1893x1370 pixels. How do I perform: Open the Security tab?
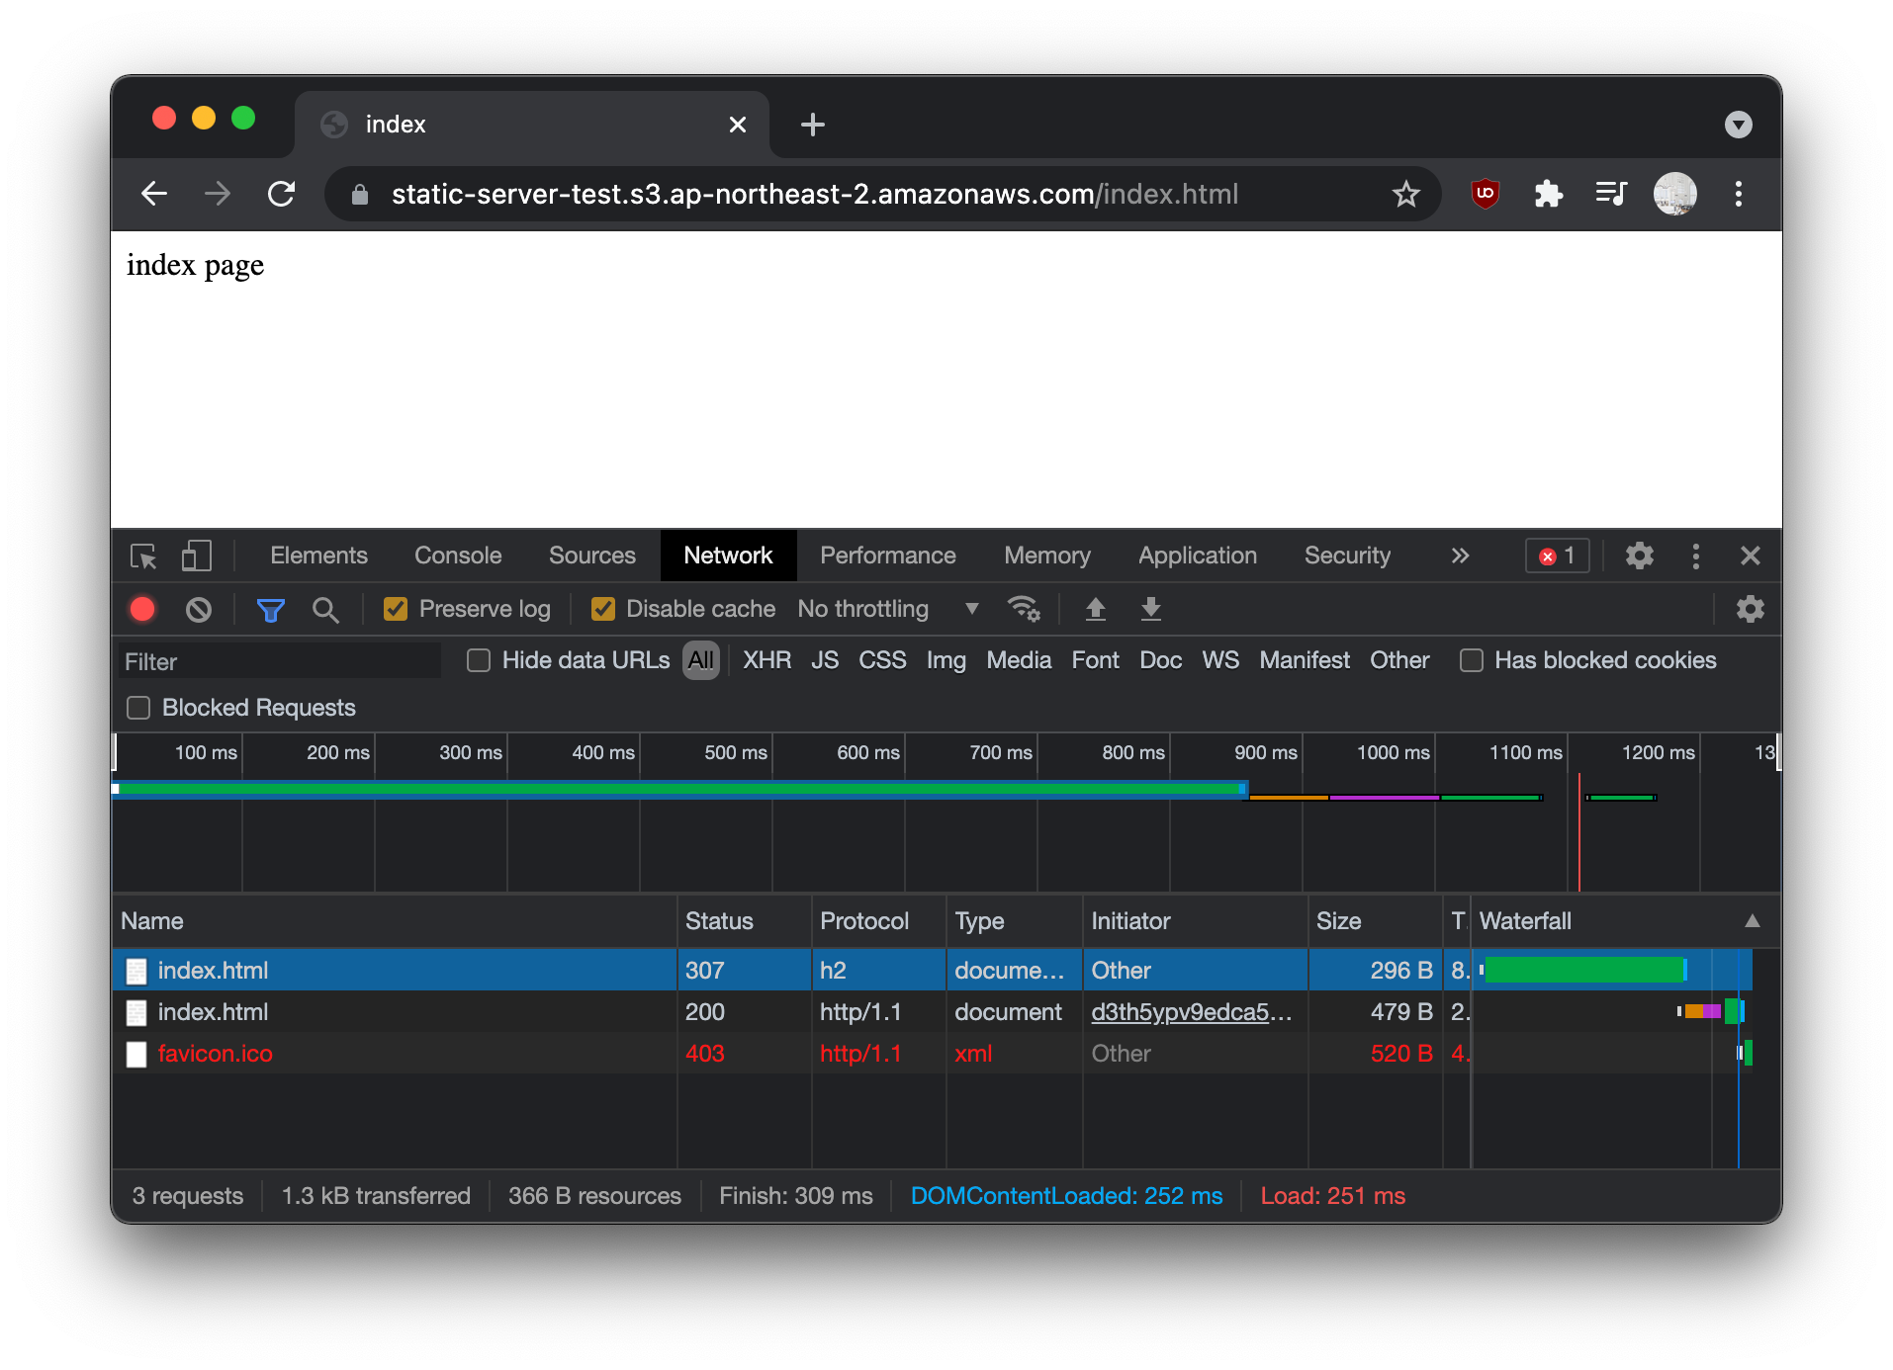1346,556
